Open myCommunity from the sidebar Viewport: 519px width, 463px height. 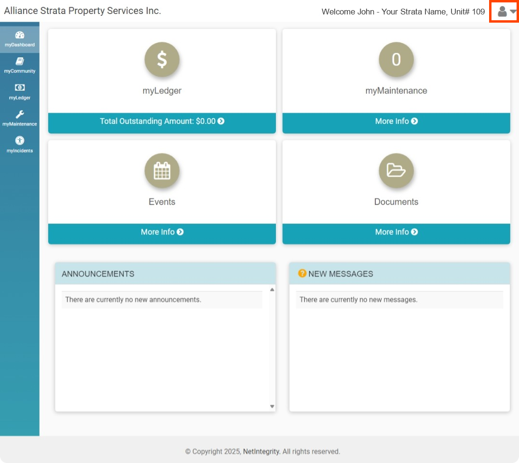20,62
